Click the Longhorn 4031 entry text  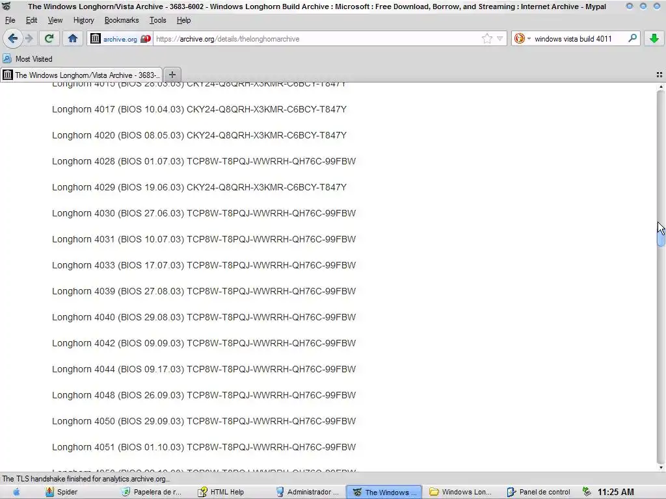(x=204, y=239)
